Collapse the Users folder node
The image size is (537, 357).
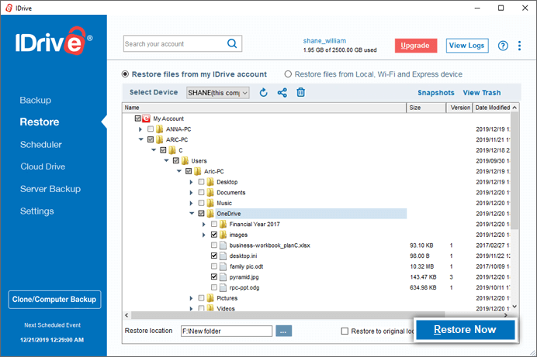click(x=166, y=160)
